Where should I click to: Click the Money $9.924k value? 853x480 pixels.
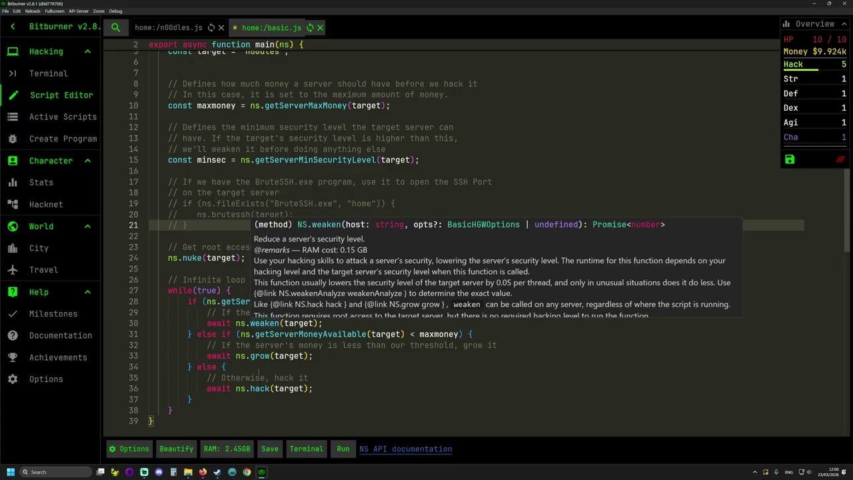tap(829, 51)
